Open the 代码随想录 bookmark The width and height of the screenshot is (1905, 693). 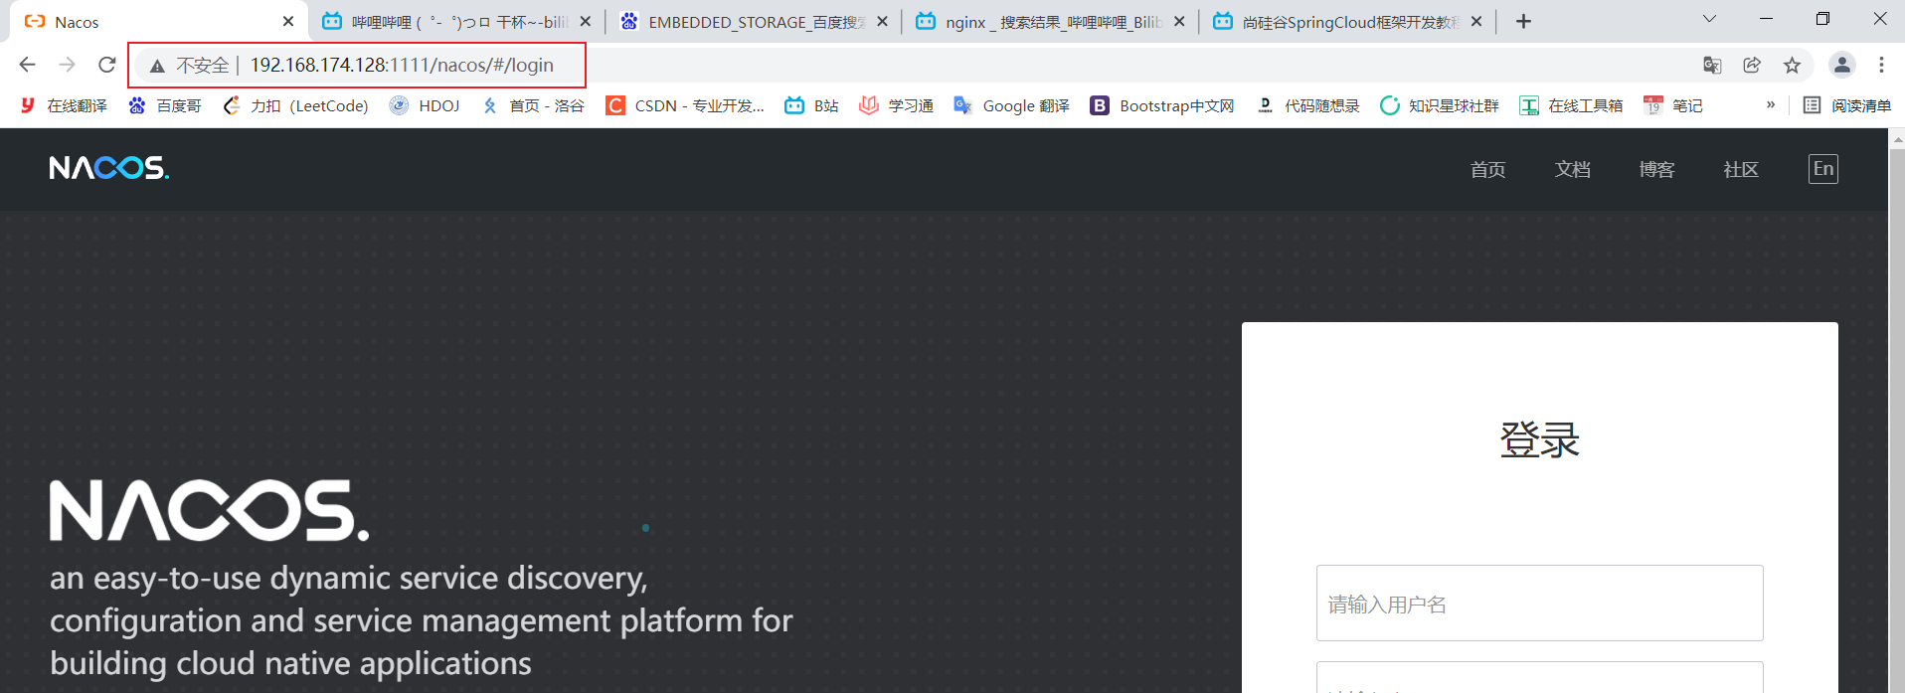(x=1307, y=105)
